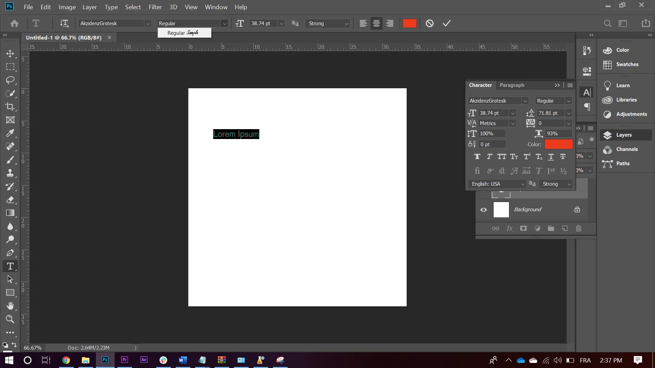Open the Swatches panel

pyautogui.click(x=627, y=64)
